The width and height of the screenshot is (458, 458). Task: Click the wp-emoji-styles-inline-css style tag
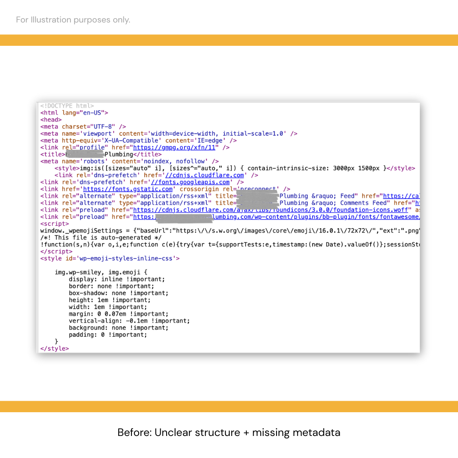[x=110, y=259]
